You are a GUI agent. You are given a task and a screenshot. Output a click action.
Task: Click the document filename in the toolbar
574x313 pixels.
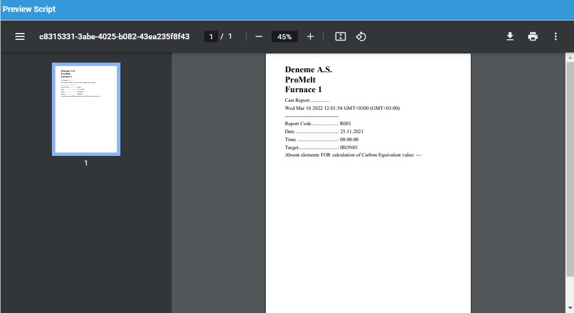114,36
